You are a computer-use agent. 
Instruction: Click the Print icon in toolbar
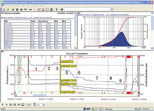[21, 10]
